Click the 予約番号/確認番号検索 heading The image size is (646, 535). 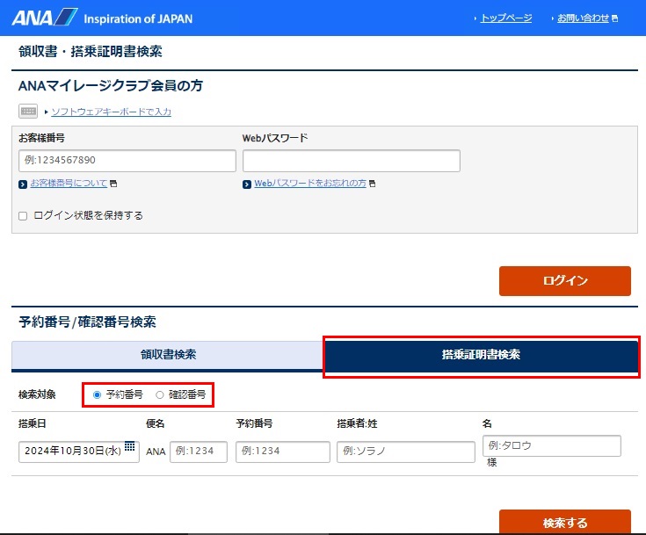[87, 322]
